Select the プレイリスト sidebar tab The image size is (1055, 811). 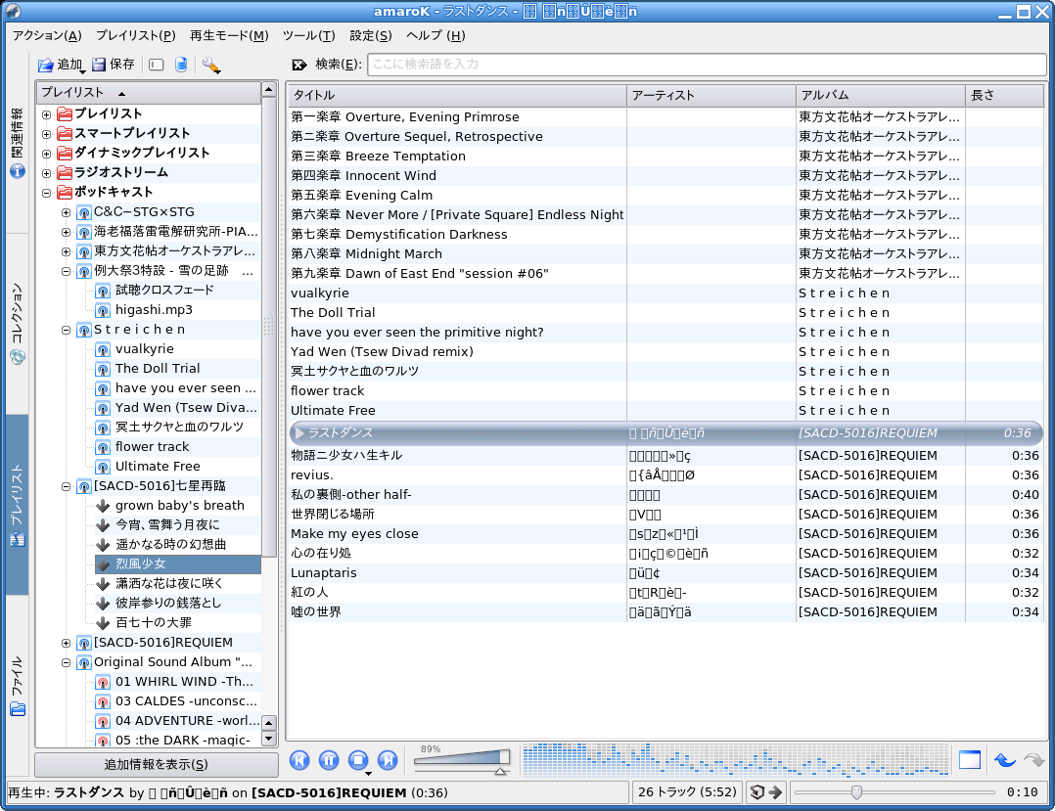[x=18, y=505]
